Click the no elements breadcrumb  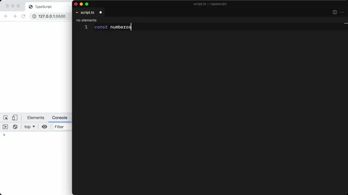click(x=86, y=20)
